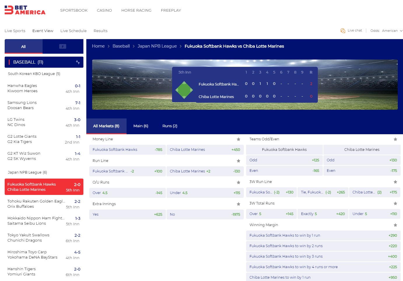
Task: Bet Fukuoka Hawks to win by 3 runs
Action: (323, 256)
